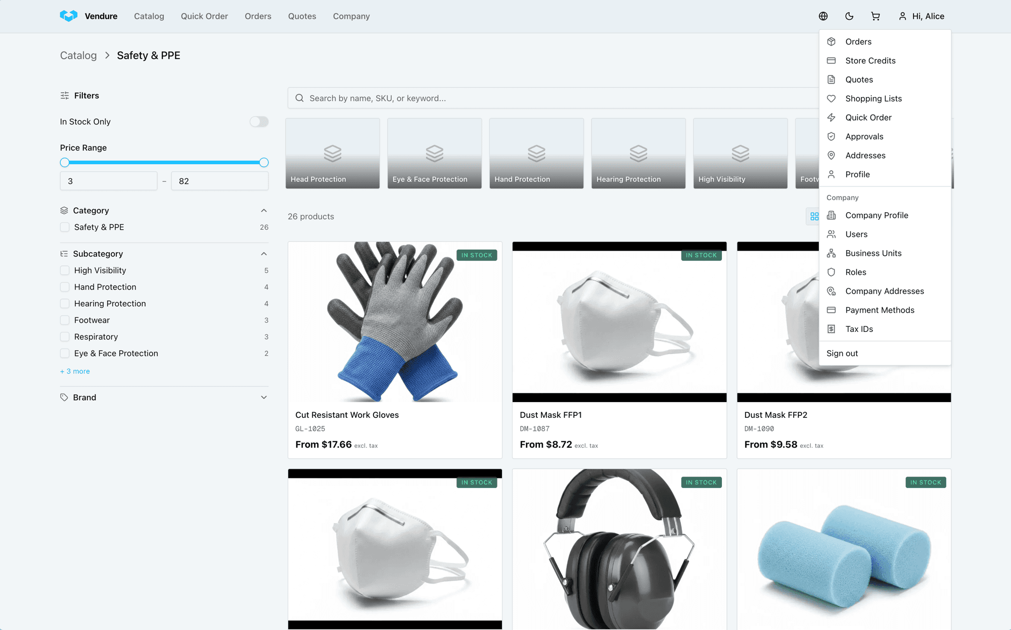Click the Business Units hierarchy icon
Viewport: 1011px width, 630px height.
click(x=831, y=253)
